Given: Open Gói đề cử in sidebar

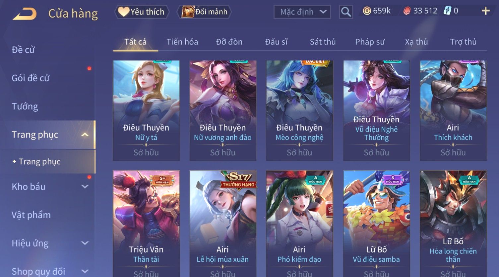Looking at the screenshot, I should pyautogui.click(x=31, y=78).
